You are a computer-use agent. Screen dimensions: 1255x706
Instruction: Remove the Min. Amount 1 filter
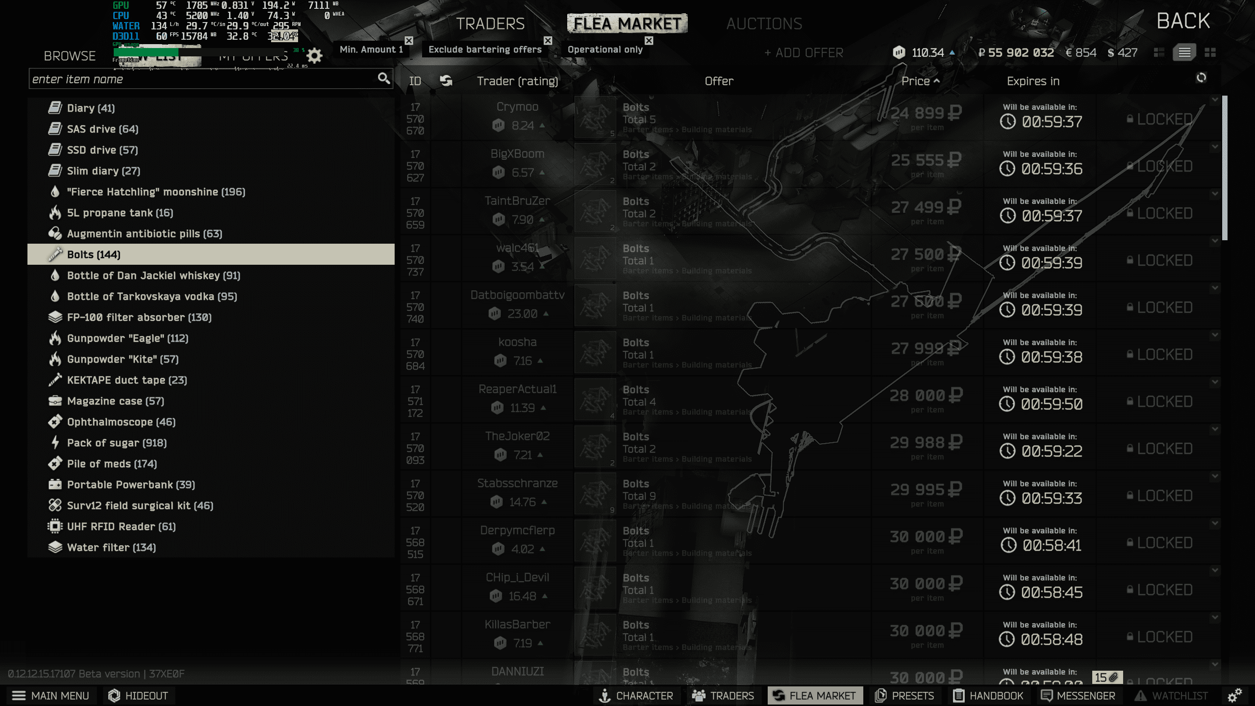(x=409, y=41)
